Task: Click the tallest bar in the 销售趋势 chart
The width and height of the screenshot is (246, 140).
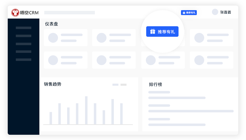Action: pos(86,110)
